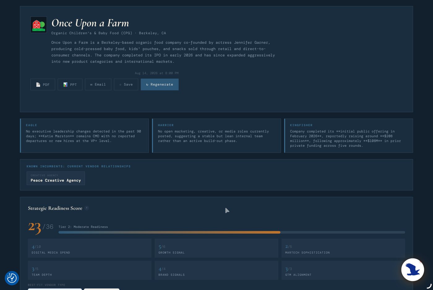
Task: Open the info tooltip beside Strategic Readiness Score
Action: (x=87, y=208)
